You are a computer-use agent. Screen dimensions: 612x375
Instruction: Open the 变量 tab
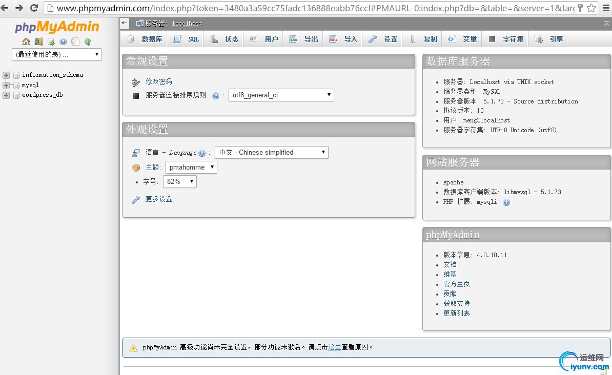click(x=462, y=39)
